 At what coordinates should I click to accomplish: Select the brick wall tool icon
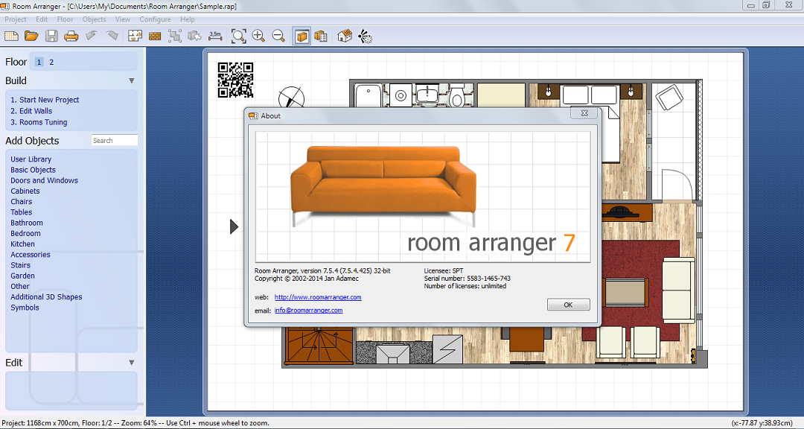154,36
